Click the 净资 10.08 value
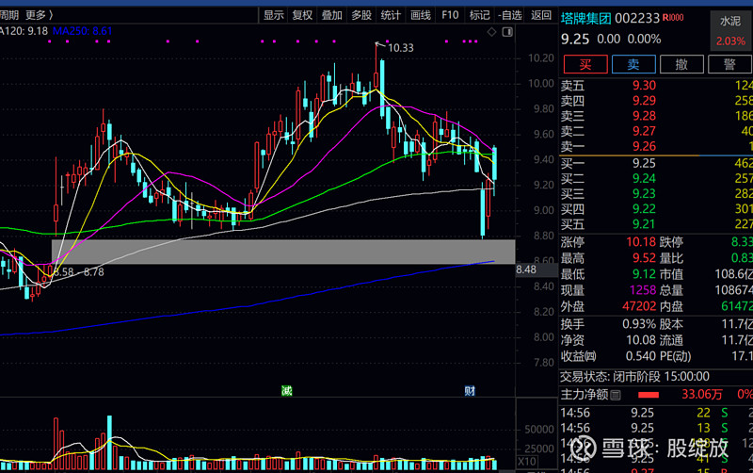The width and height of the screenshot is (753, 473). pos(641,340)
